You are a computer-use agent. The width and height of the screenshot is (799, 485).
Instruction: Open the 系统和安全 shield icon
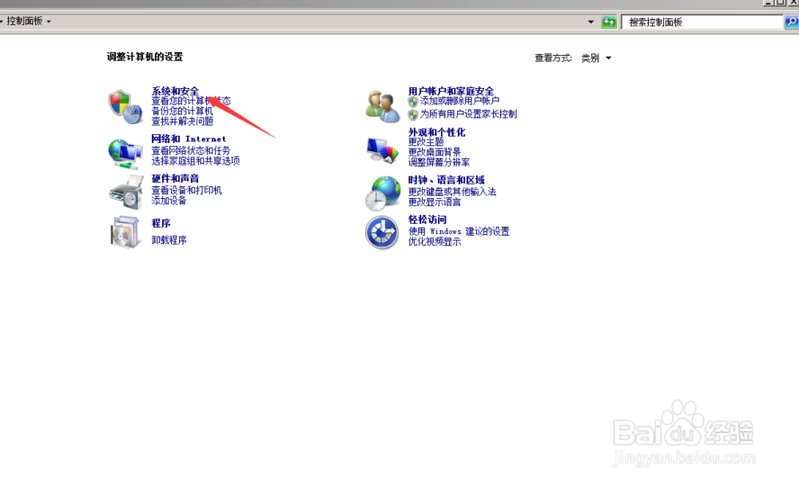coord(125,106)
